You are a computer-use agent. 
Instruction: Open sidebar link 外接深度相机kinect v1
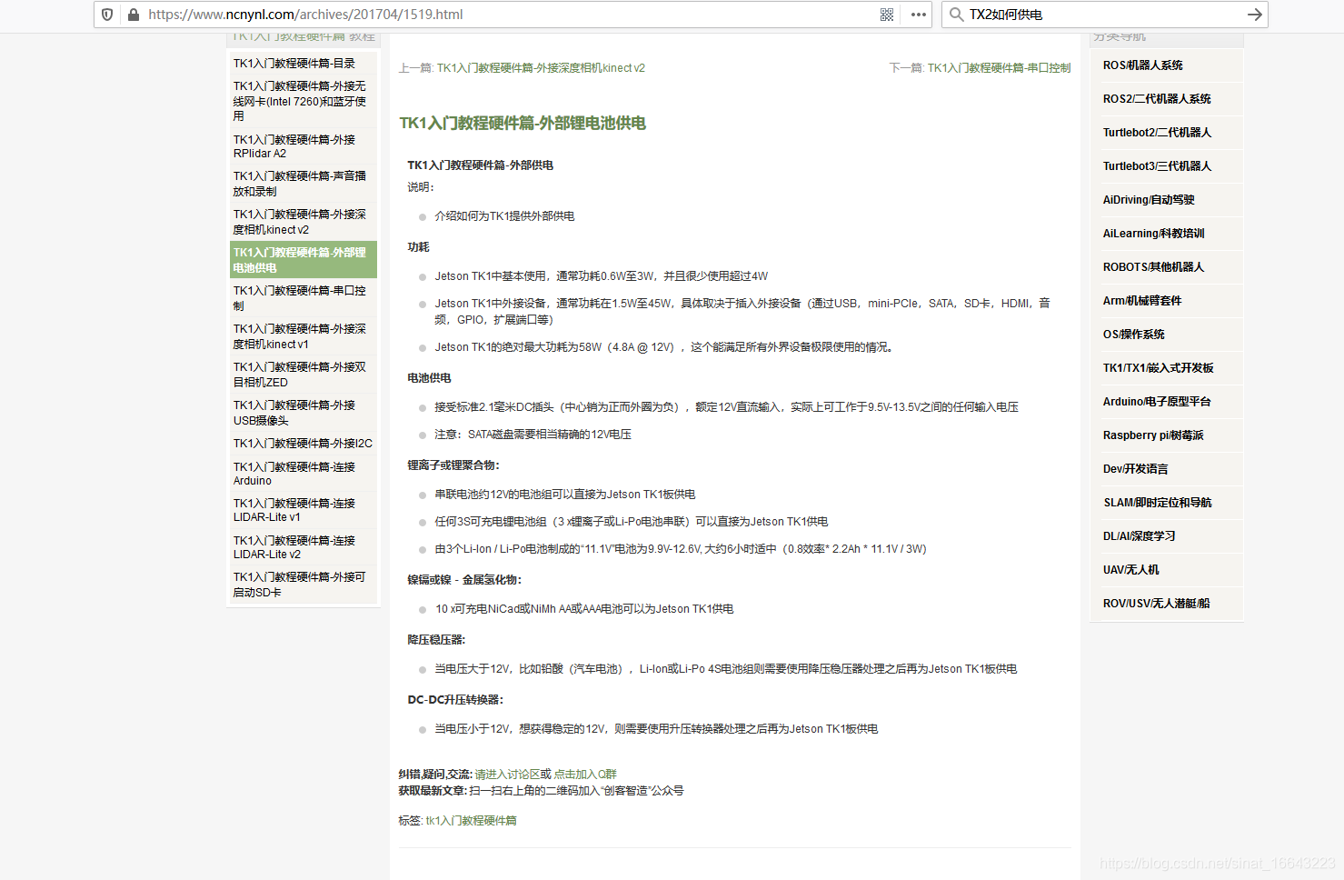[x=300, y=336]
